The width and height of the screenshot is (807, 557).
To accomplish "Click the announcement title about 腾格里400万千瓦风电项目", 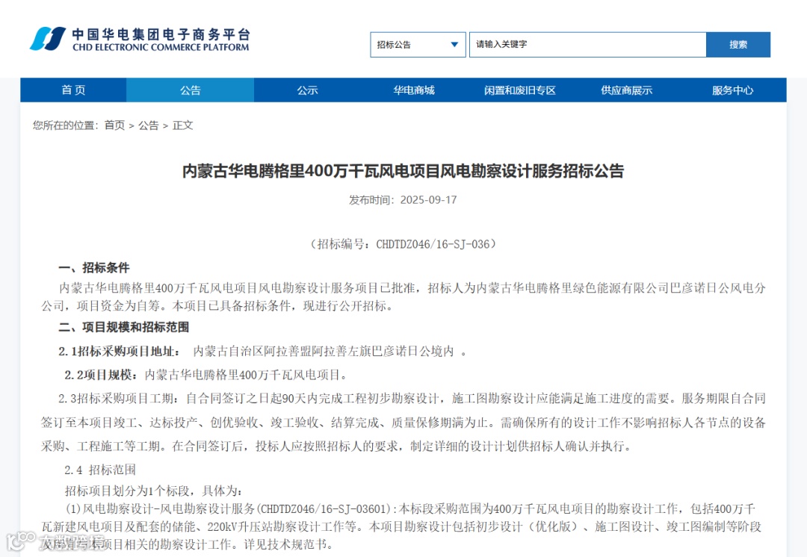I will pos(403,171).
